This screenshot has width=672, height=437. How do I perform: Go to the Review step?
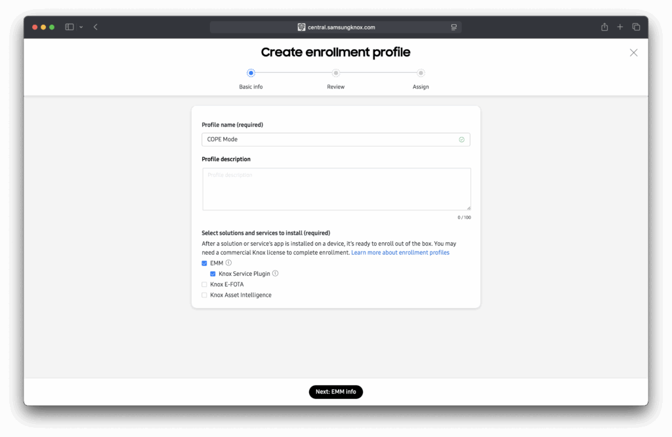(335, 73)
